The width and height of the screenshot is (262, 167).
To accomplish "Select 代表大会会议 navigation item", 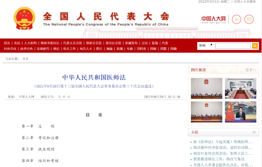I will [72, 43].
